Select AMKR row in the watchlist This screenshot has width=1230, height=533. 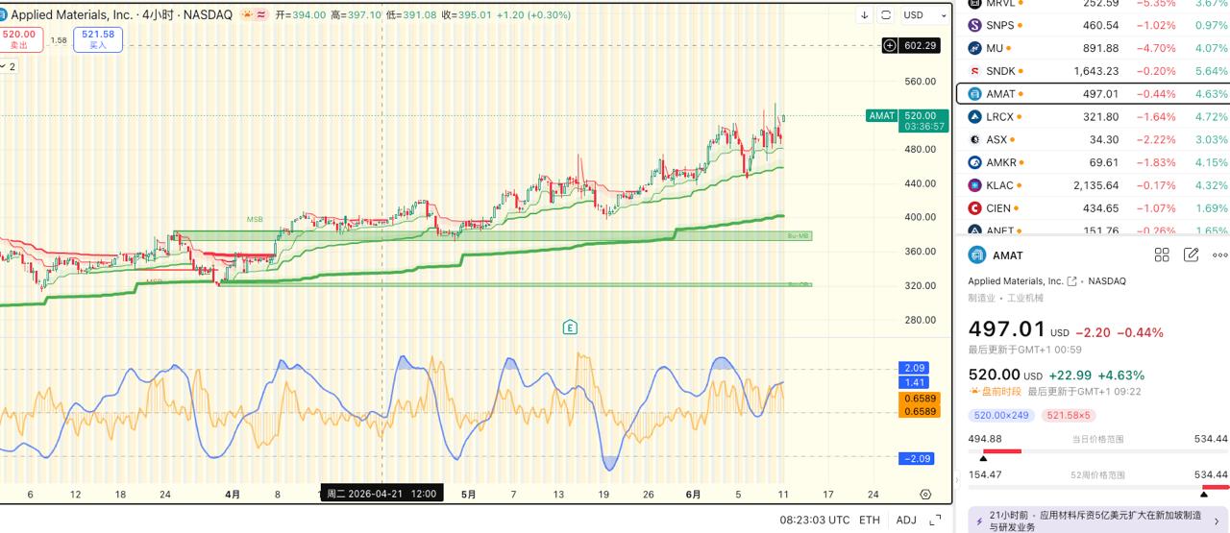[x=1093, y=162]
